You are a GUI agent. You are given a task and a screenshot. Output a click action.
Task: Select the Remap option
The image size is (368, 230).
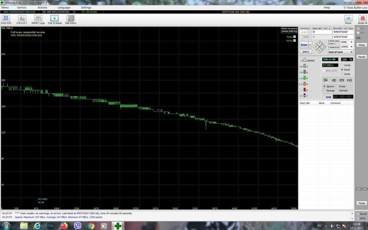click(325, 91)
